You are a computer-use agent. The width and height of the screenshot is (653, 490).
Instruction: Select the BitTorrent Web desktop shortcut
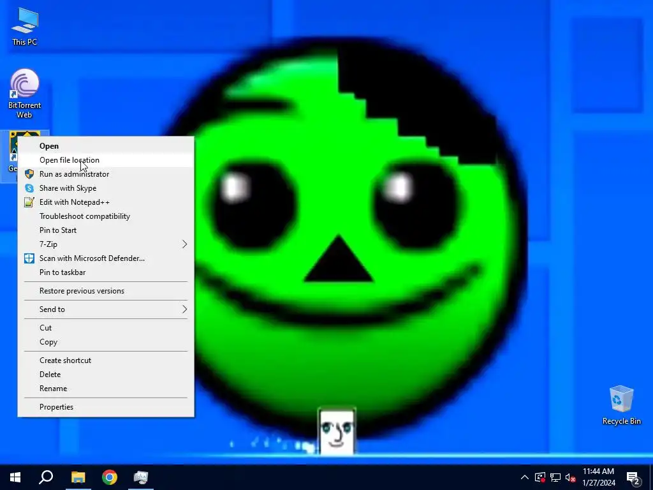pyautogui.click(x=25, y=93)
